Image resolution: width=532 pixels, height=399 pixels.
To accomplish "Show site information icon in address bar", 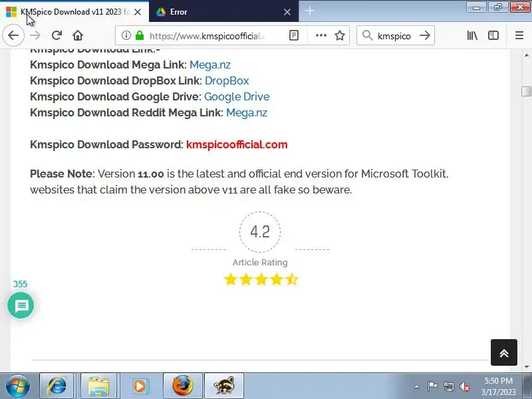I will click(126, 35).
